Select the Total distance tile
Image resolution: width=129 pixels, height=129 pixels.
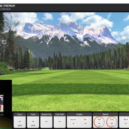click(33, 120)
